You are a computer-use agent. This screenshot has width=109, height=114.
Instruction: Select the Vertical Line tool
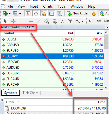(23, 21)
